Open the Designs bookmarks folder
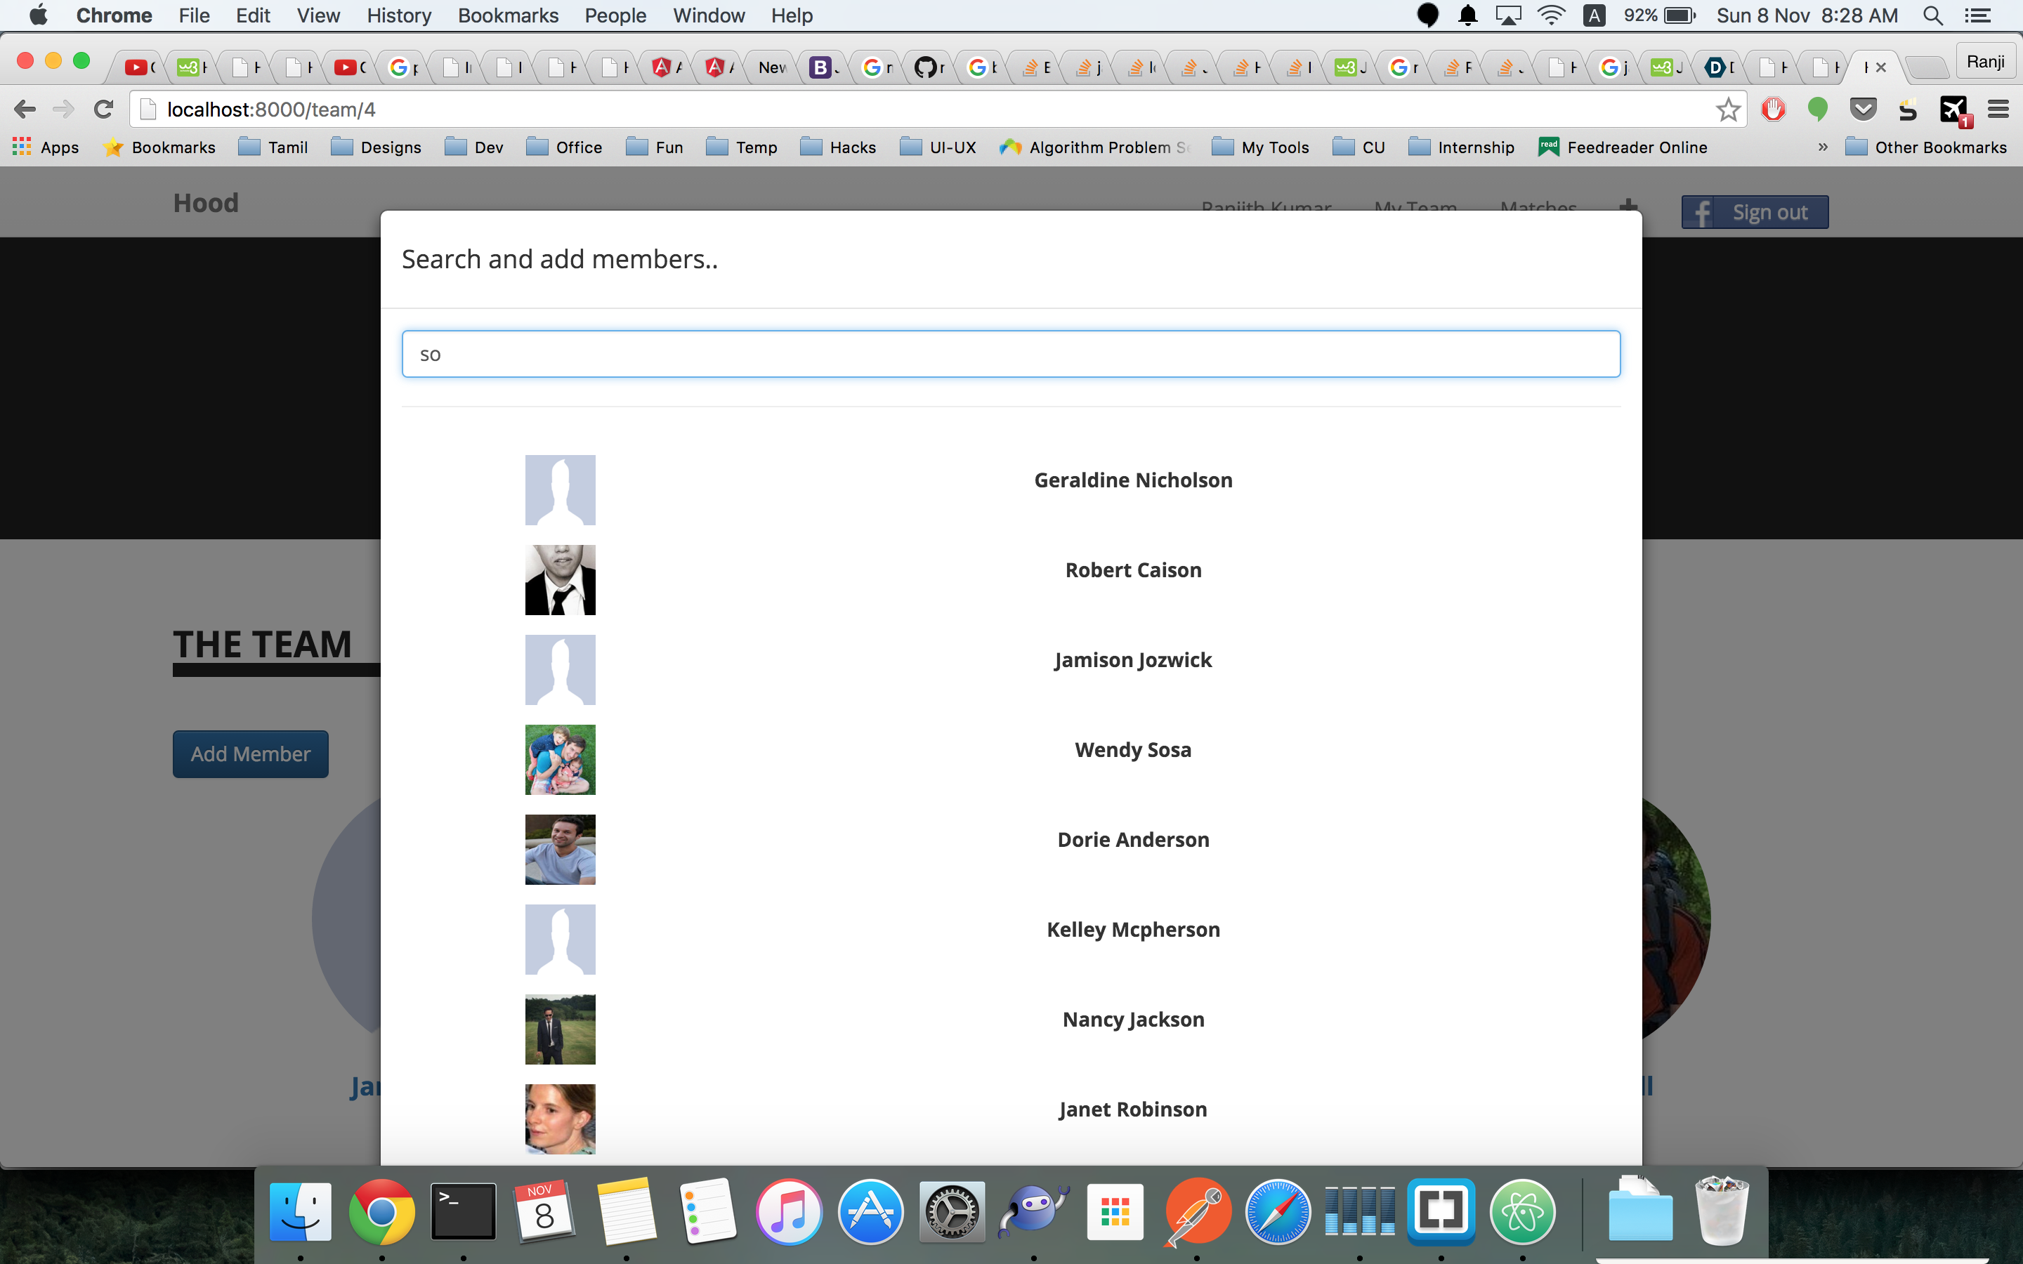Viewport: 2023px width, 1264px height. [377, 147]
